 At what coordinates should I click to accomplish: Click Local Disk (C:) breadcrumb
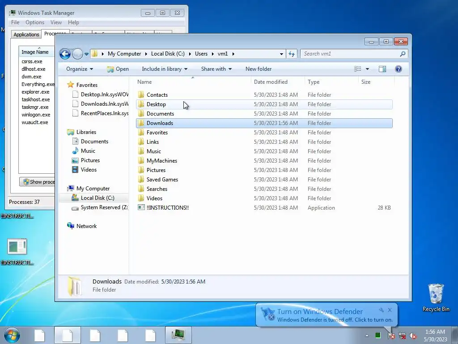click(168, 54)
